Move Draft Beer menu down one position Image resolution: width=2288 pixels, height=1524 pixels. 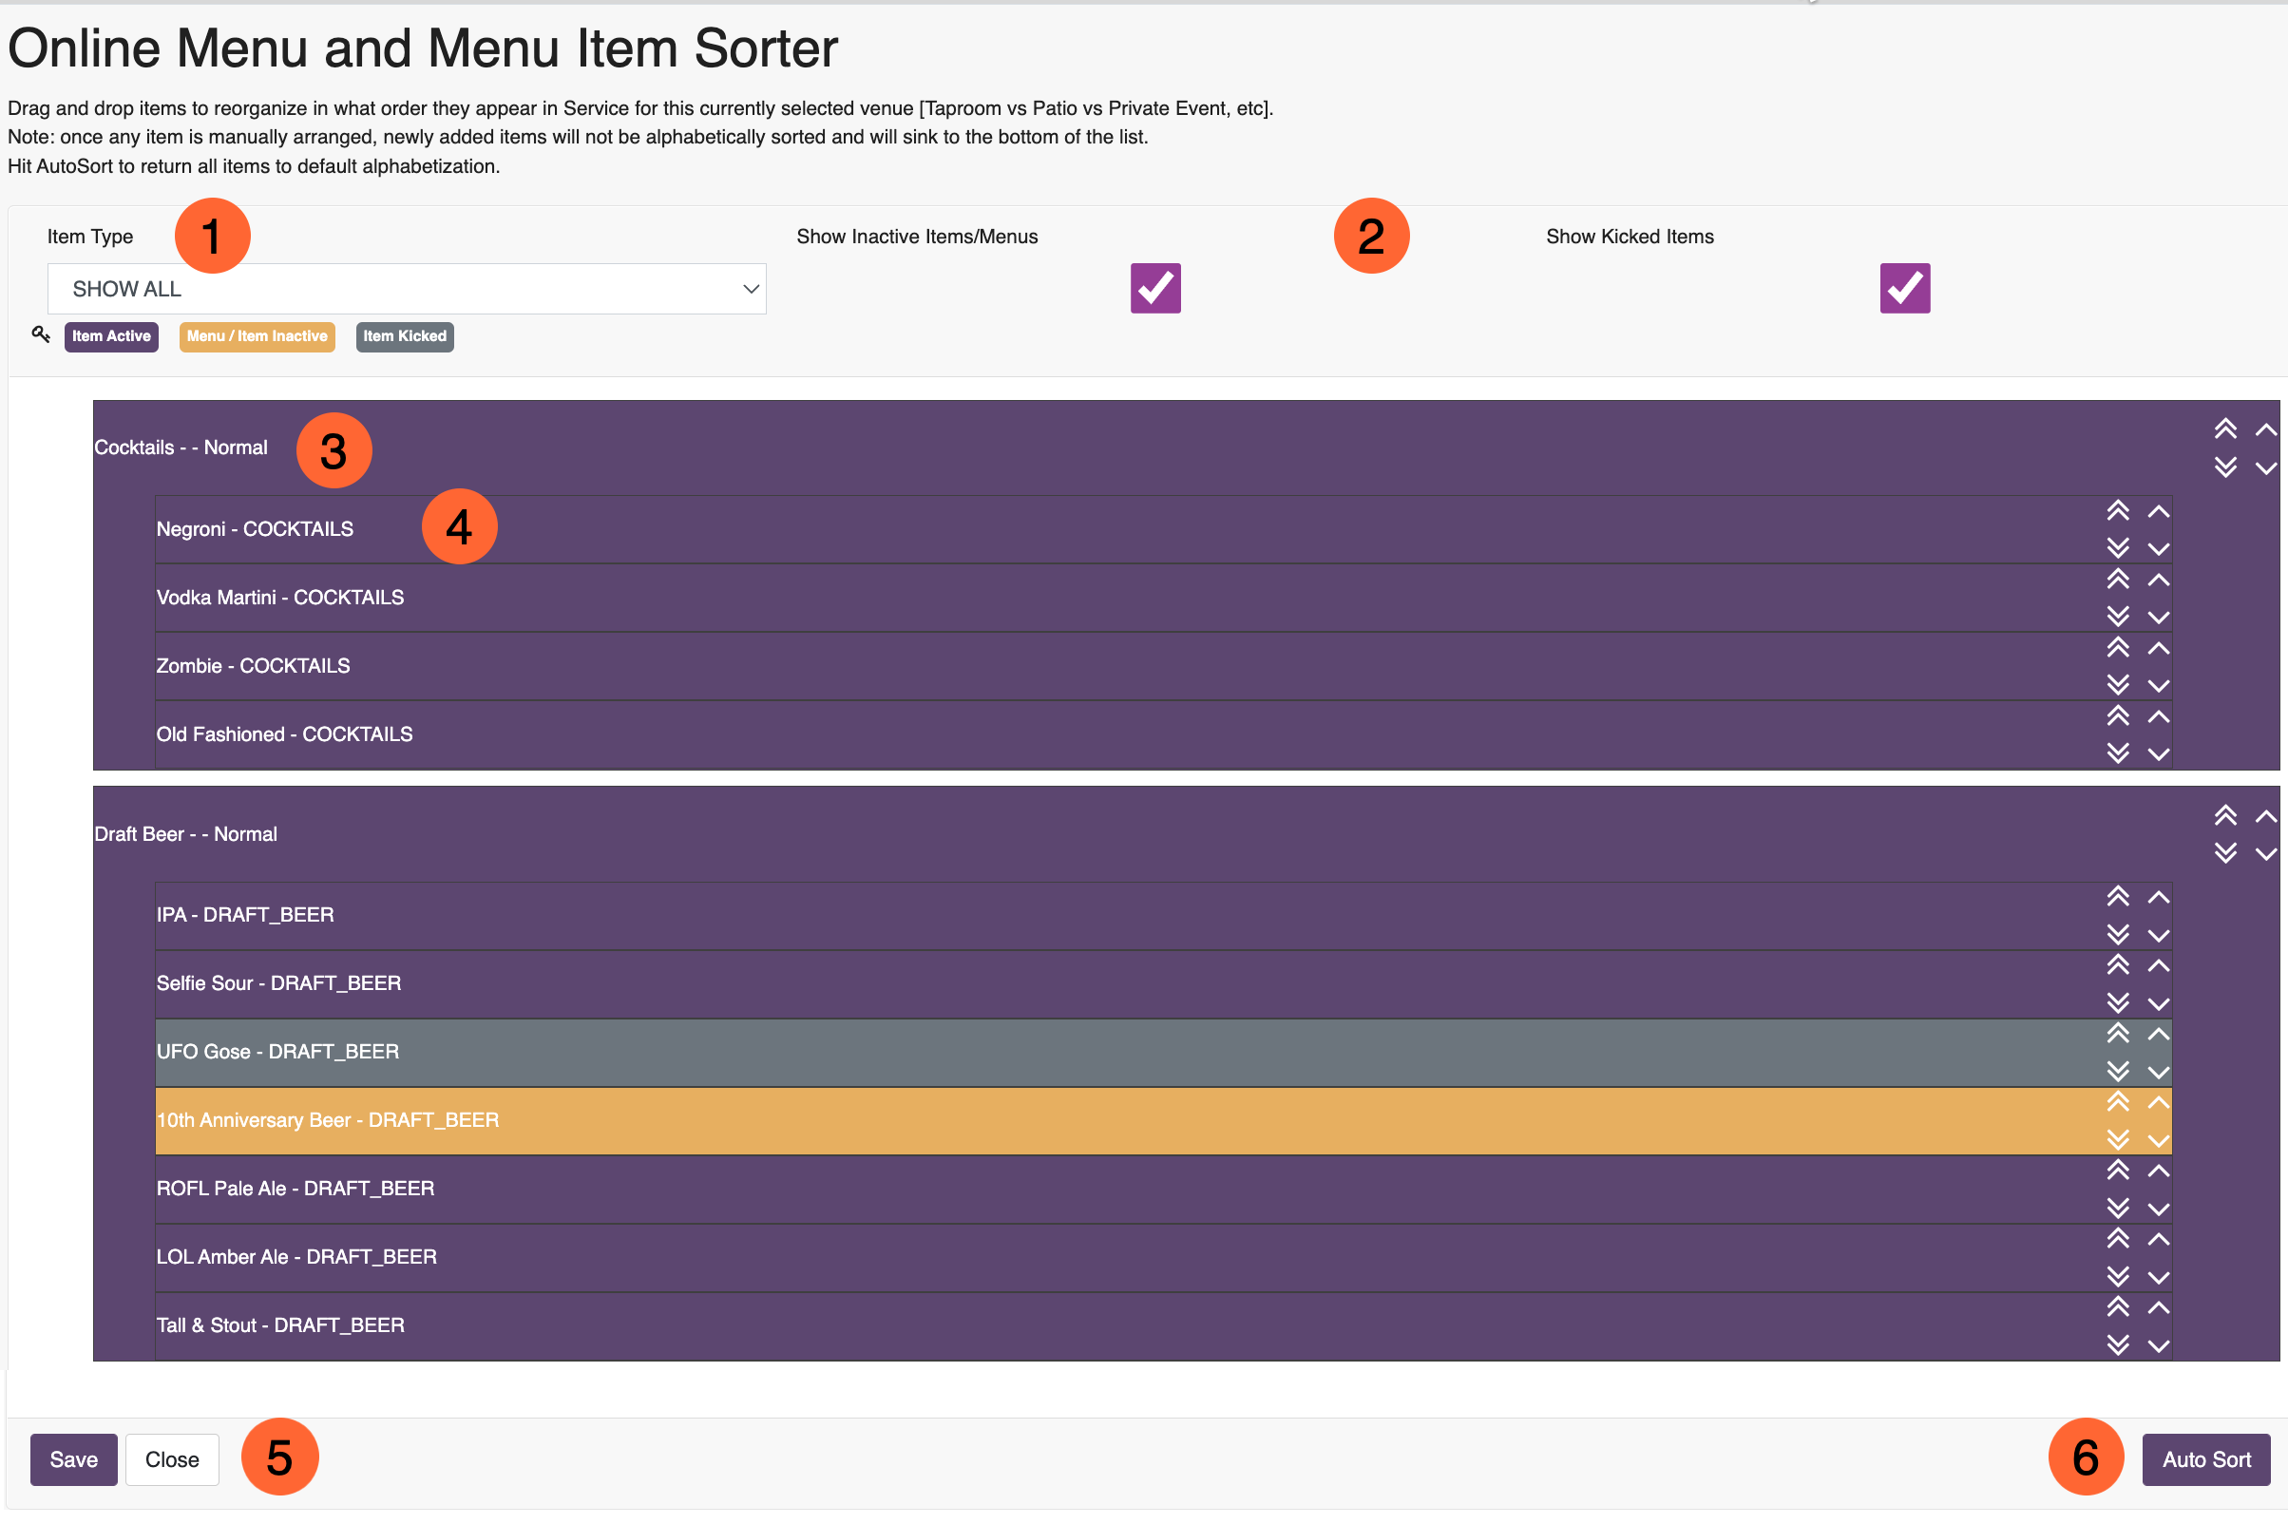[x=2265, y=854]
